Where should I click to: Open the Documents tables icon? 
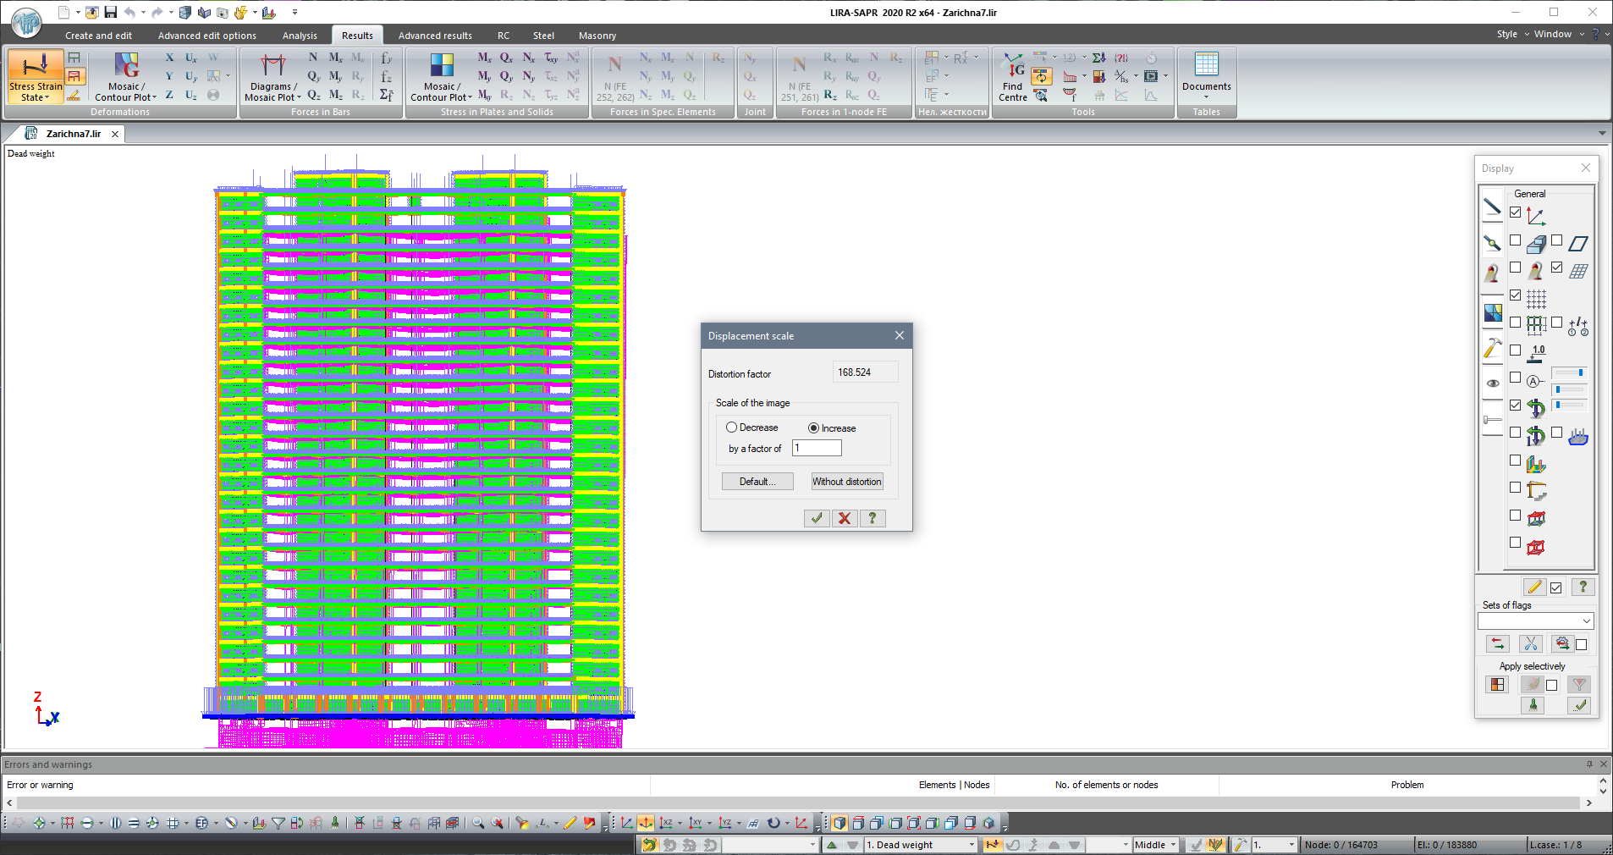pyautogui.click(x=1206, y=66)
